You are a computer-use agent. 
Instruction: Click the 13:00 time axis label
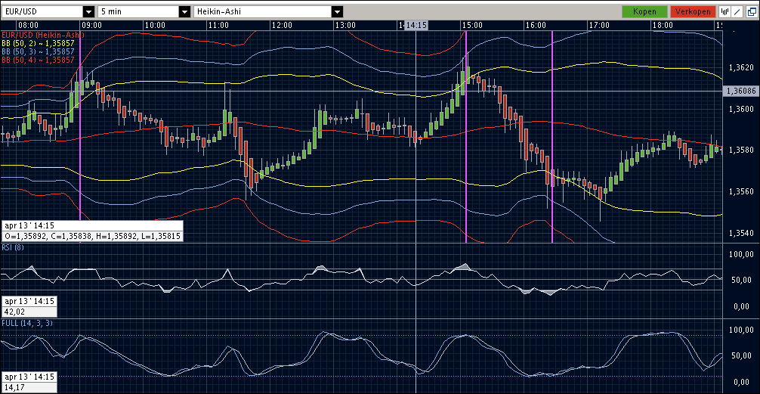click(345, 25)
